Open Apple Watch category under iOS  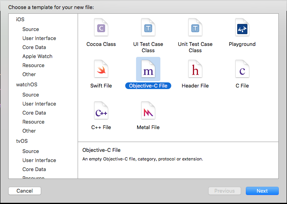tap(37, 56)
